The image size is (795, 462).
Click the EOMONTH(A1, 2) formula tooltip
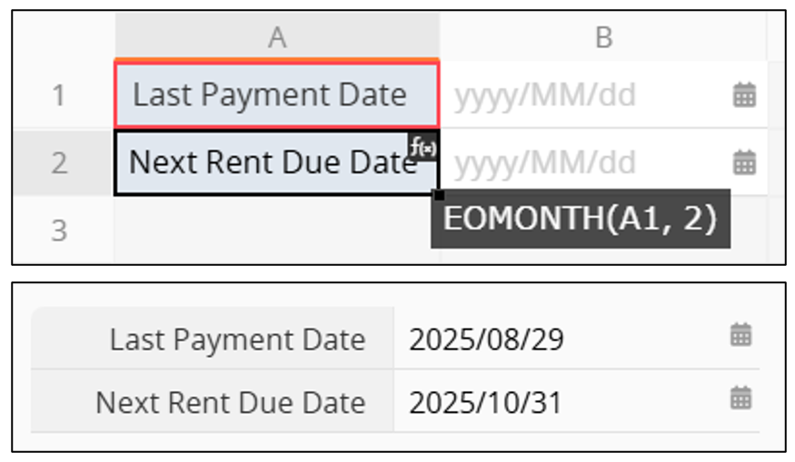point(580,219)
